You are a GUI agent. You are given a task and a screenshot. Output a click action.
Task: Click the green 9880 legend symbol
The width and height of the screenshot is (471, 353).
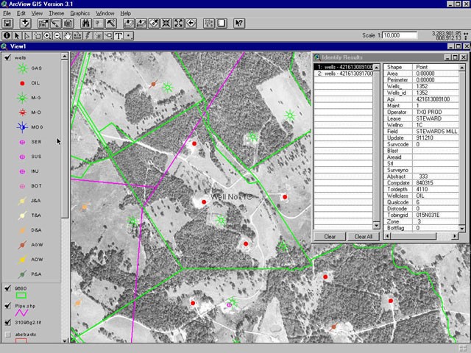click(21, 296)
